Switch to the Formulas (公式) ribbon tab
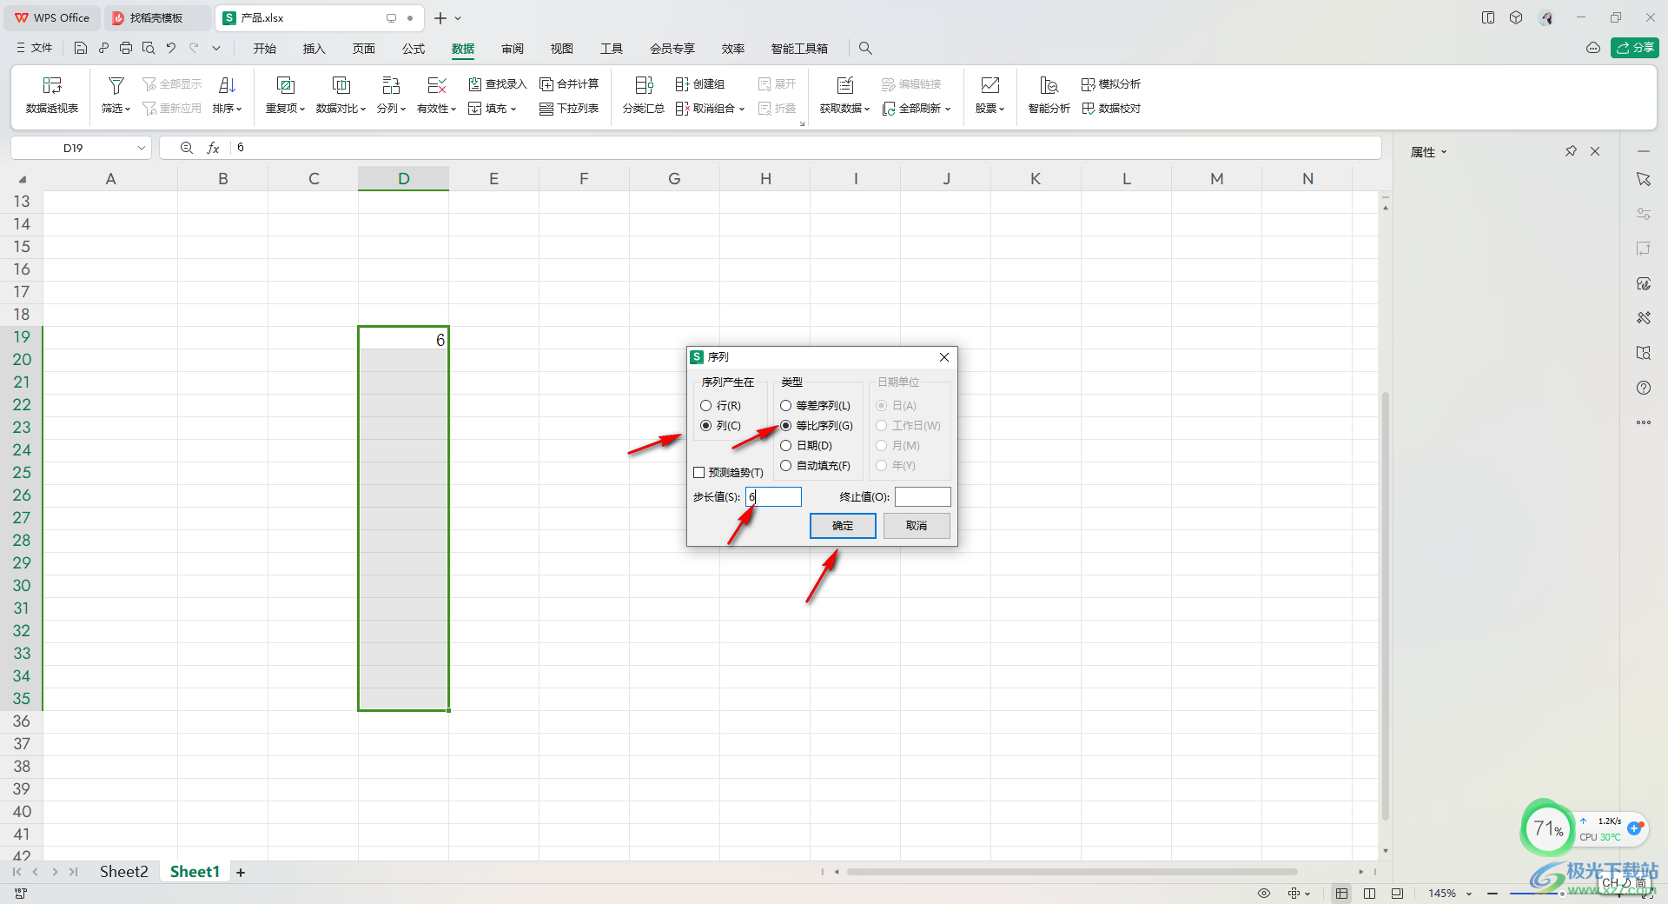 click(414, 49)
